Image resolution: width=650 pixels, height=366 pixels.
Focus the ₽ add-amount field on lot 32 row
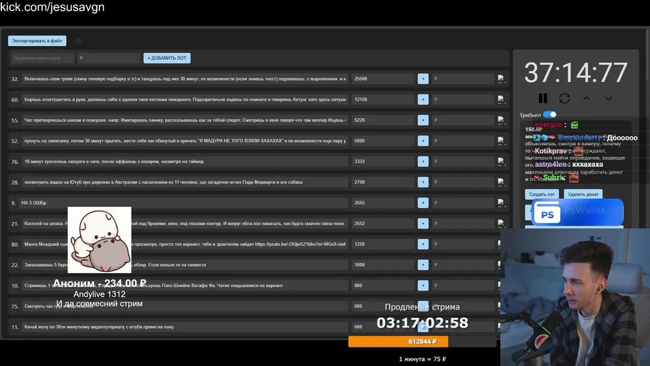point(463,79)
